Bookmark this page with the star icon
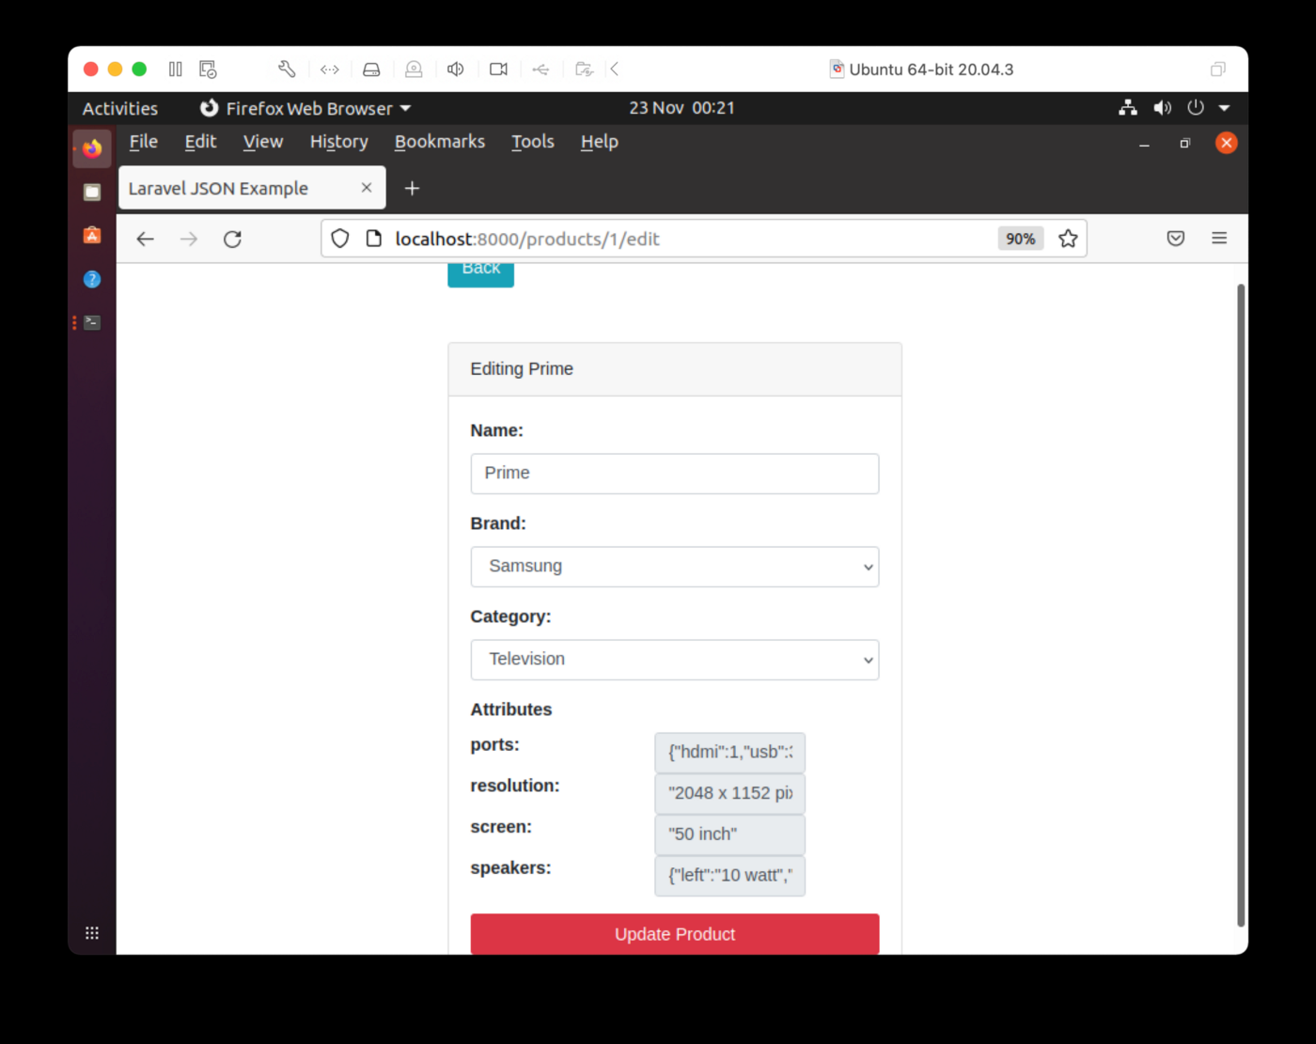This screenshot has width=1316, height=1044. pos(1068,239)
